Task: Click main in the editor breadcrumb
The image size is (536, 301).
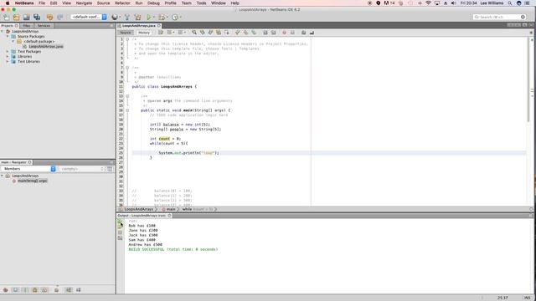Action: click(x=171, y=209)
